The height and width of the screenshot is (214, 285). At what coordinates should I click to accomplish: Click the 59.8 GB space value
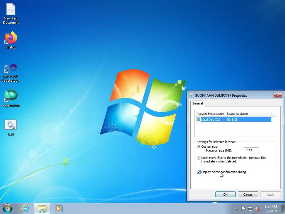click(x=232, y=120)
